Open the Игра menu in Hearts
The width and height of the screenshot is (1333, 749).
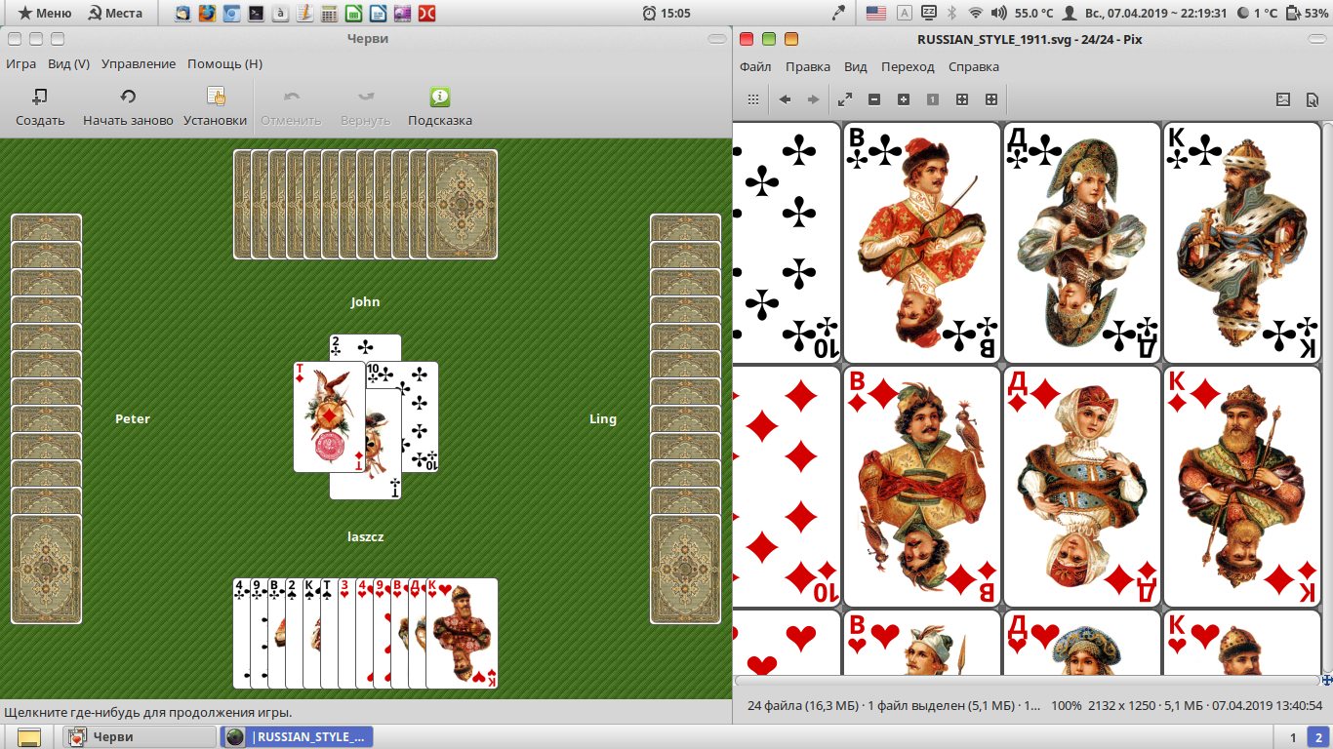coord(21,63)
